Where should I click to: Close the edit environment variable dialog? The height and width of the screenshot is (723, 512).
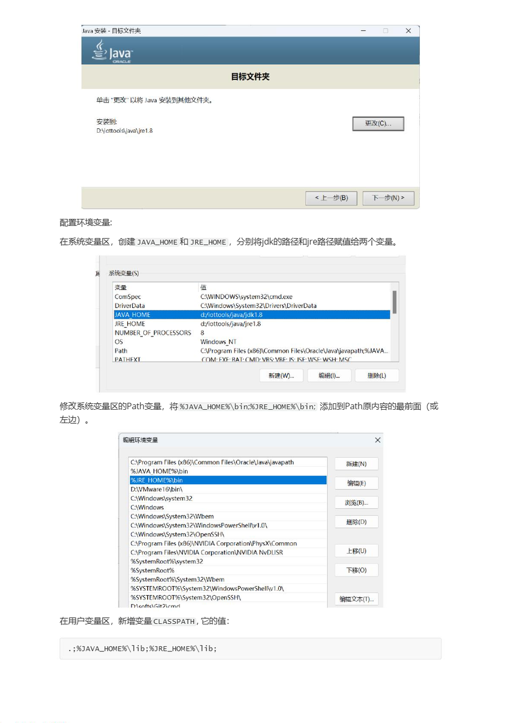(x=377, y=440)
